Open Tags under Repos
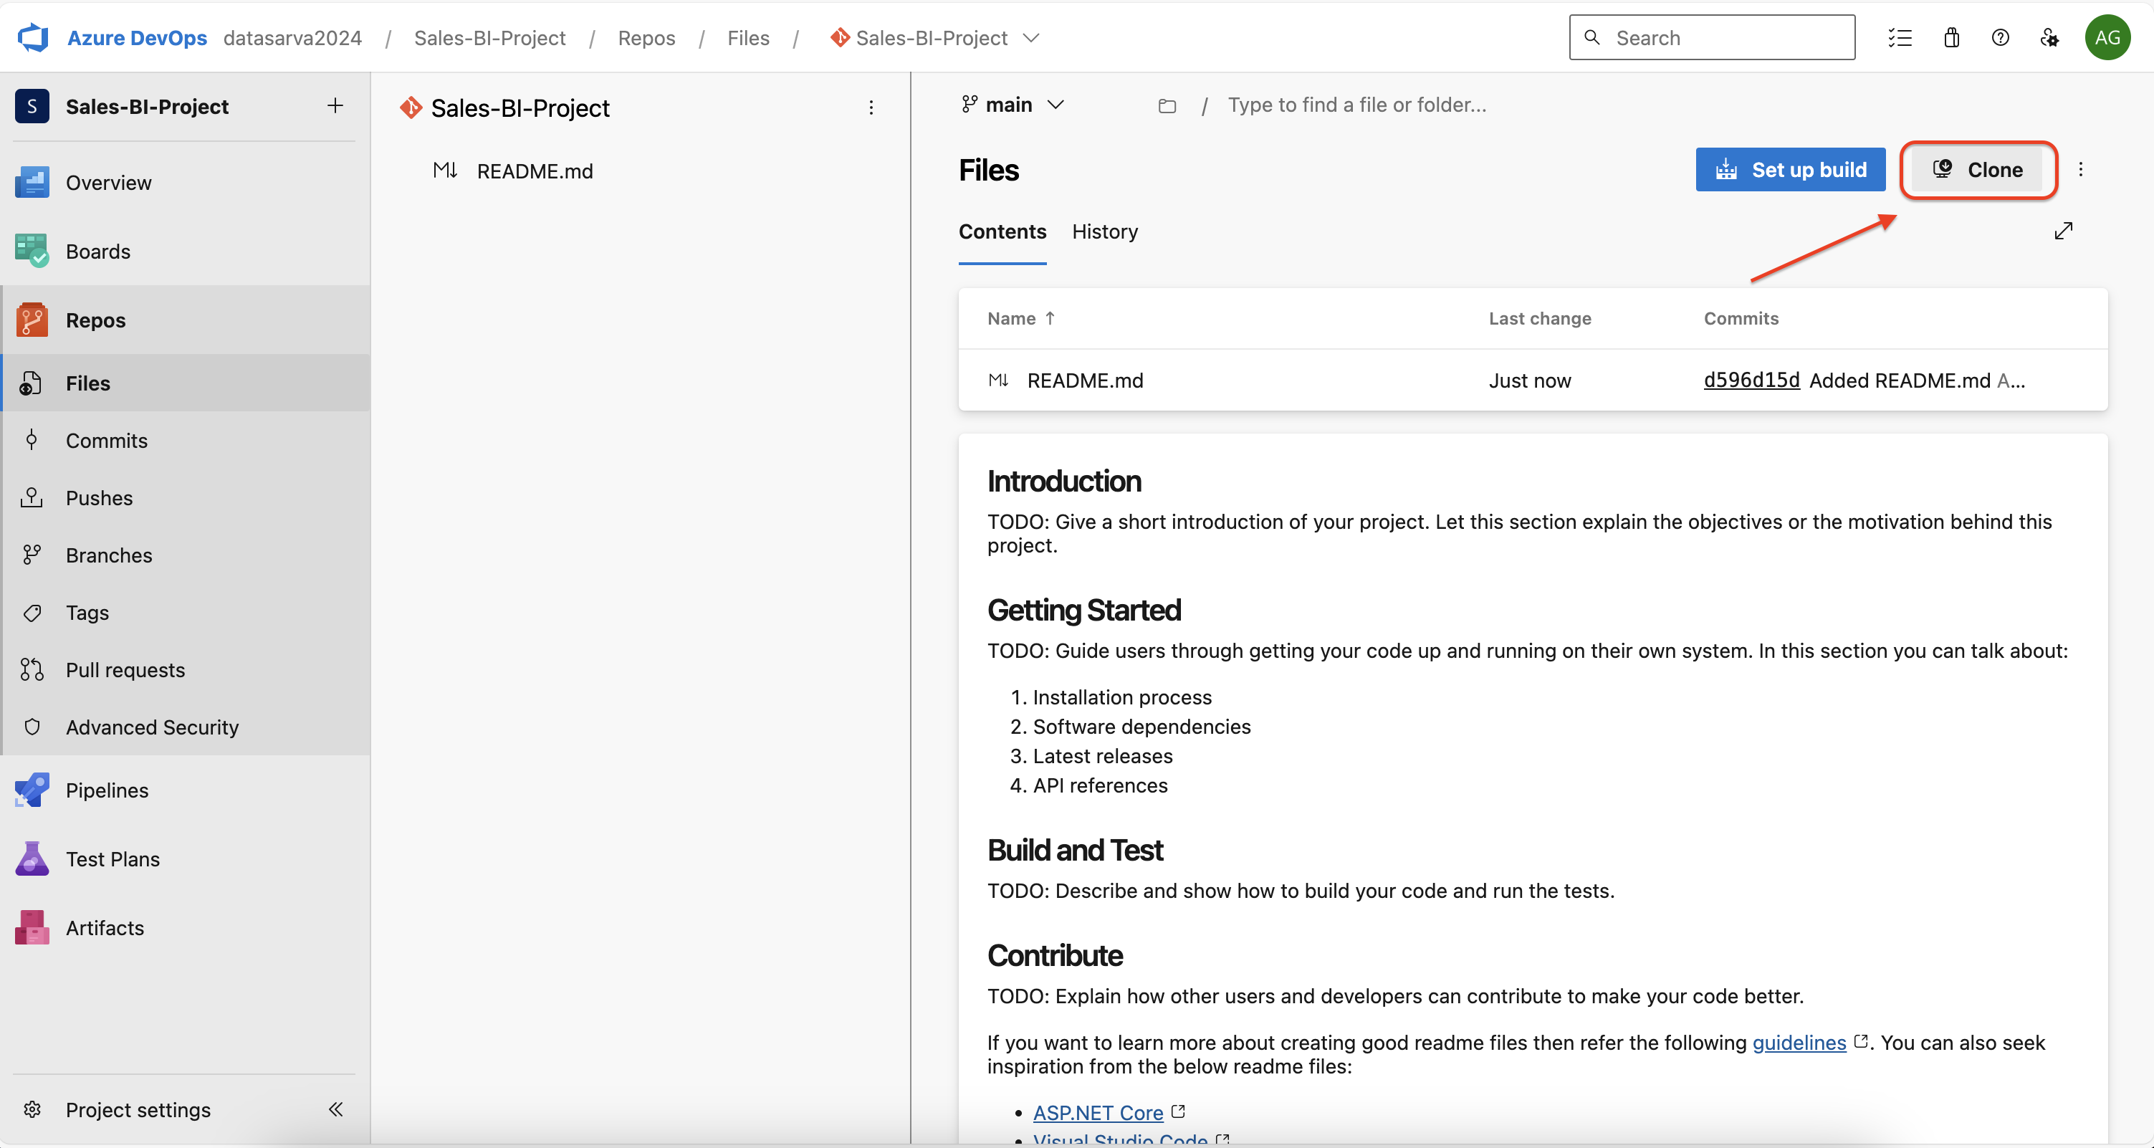This screenshot has width=2154, height=1148. pyautogui.click(x=185, y=613)
